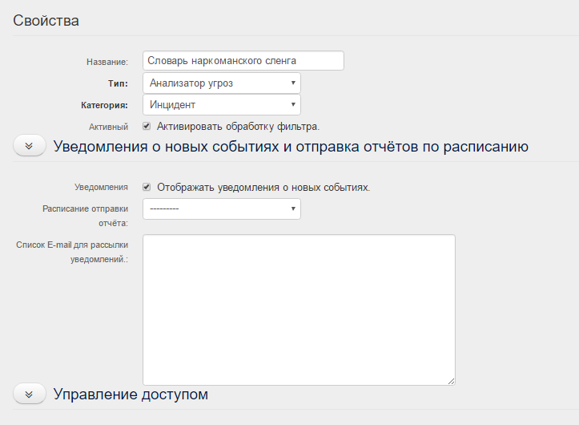Viewport: 579px width, 425px height.
Task: Click chevron button beside Управление доступом
Action: point(30,394)
